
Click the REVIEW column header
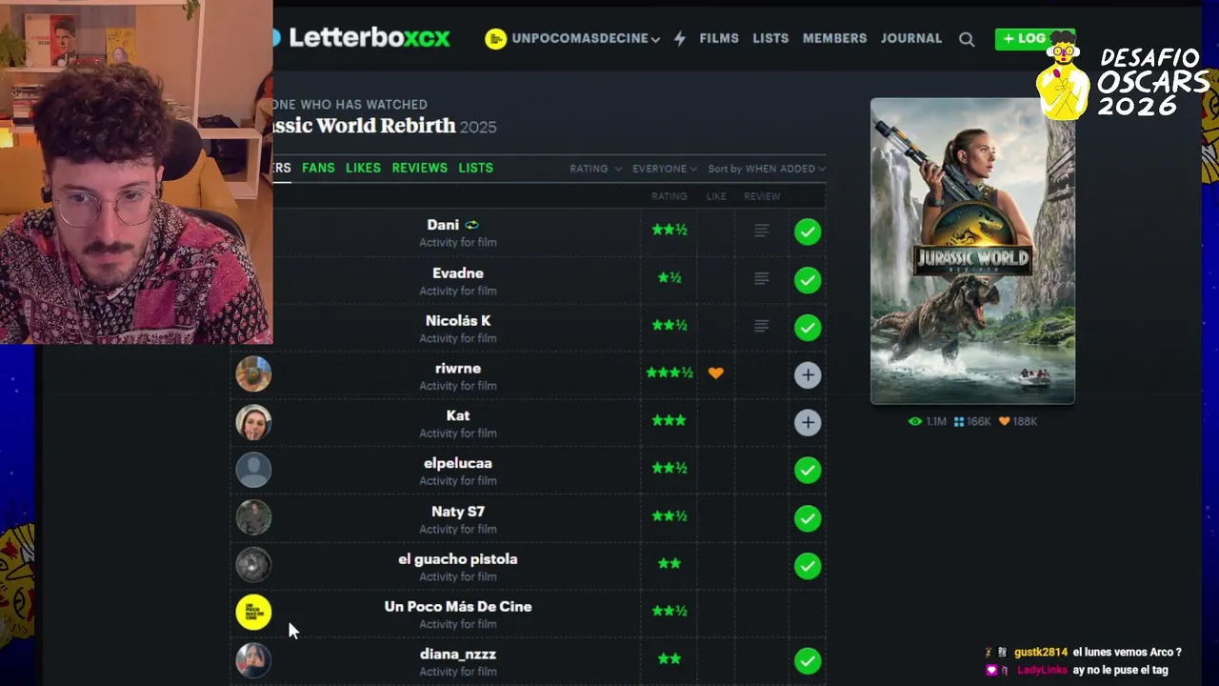[762, 196]
